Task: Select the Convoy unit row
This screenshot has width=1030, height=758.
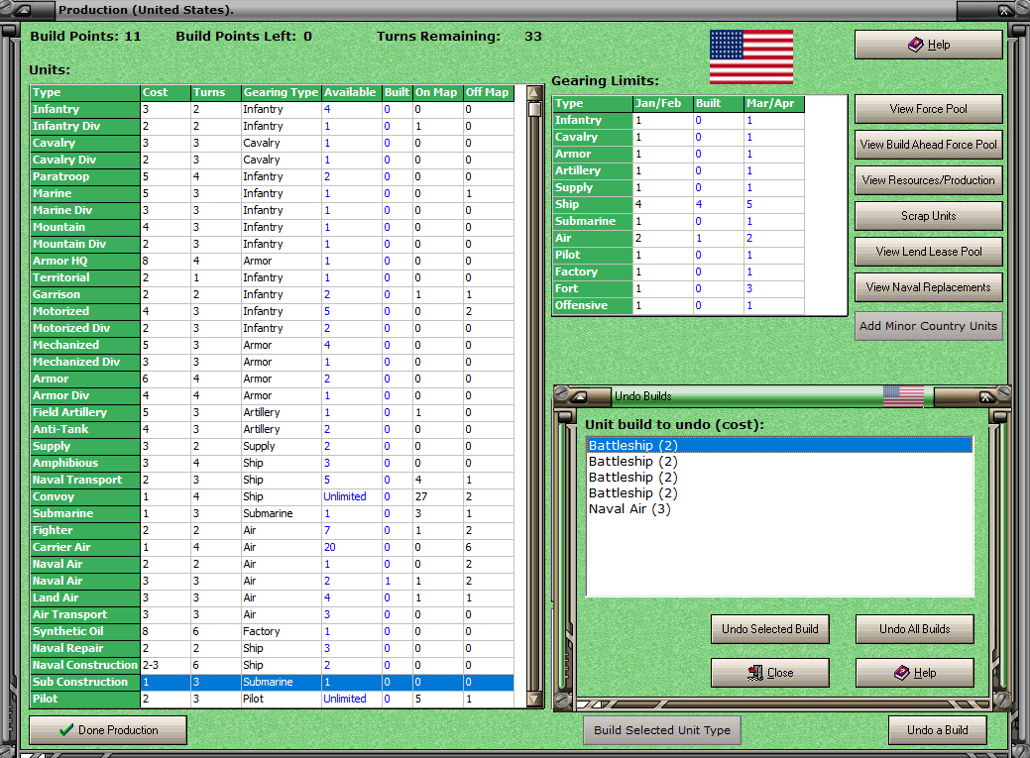Action: (272, 496)
